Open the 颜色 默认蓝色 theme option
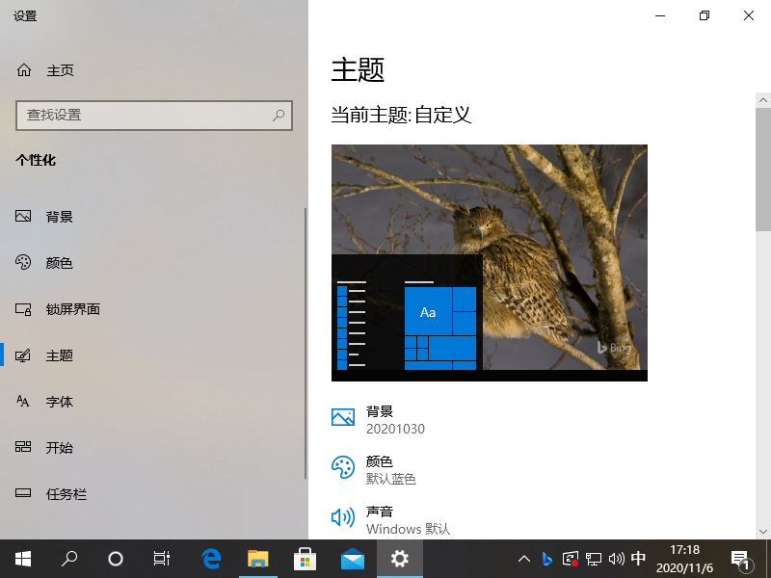771x578 pixels. point(374,469)
